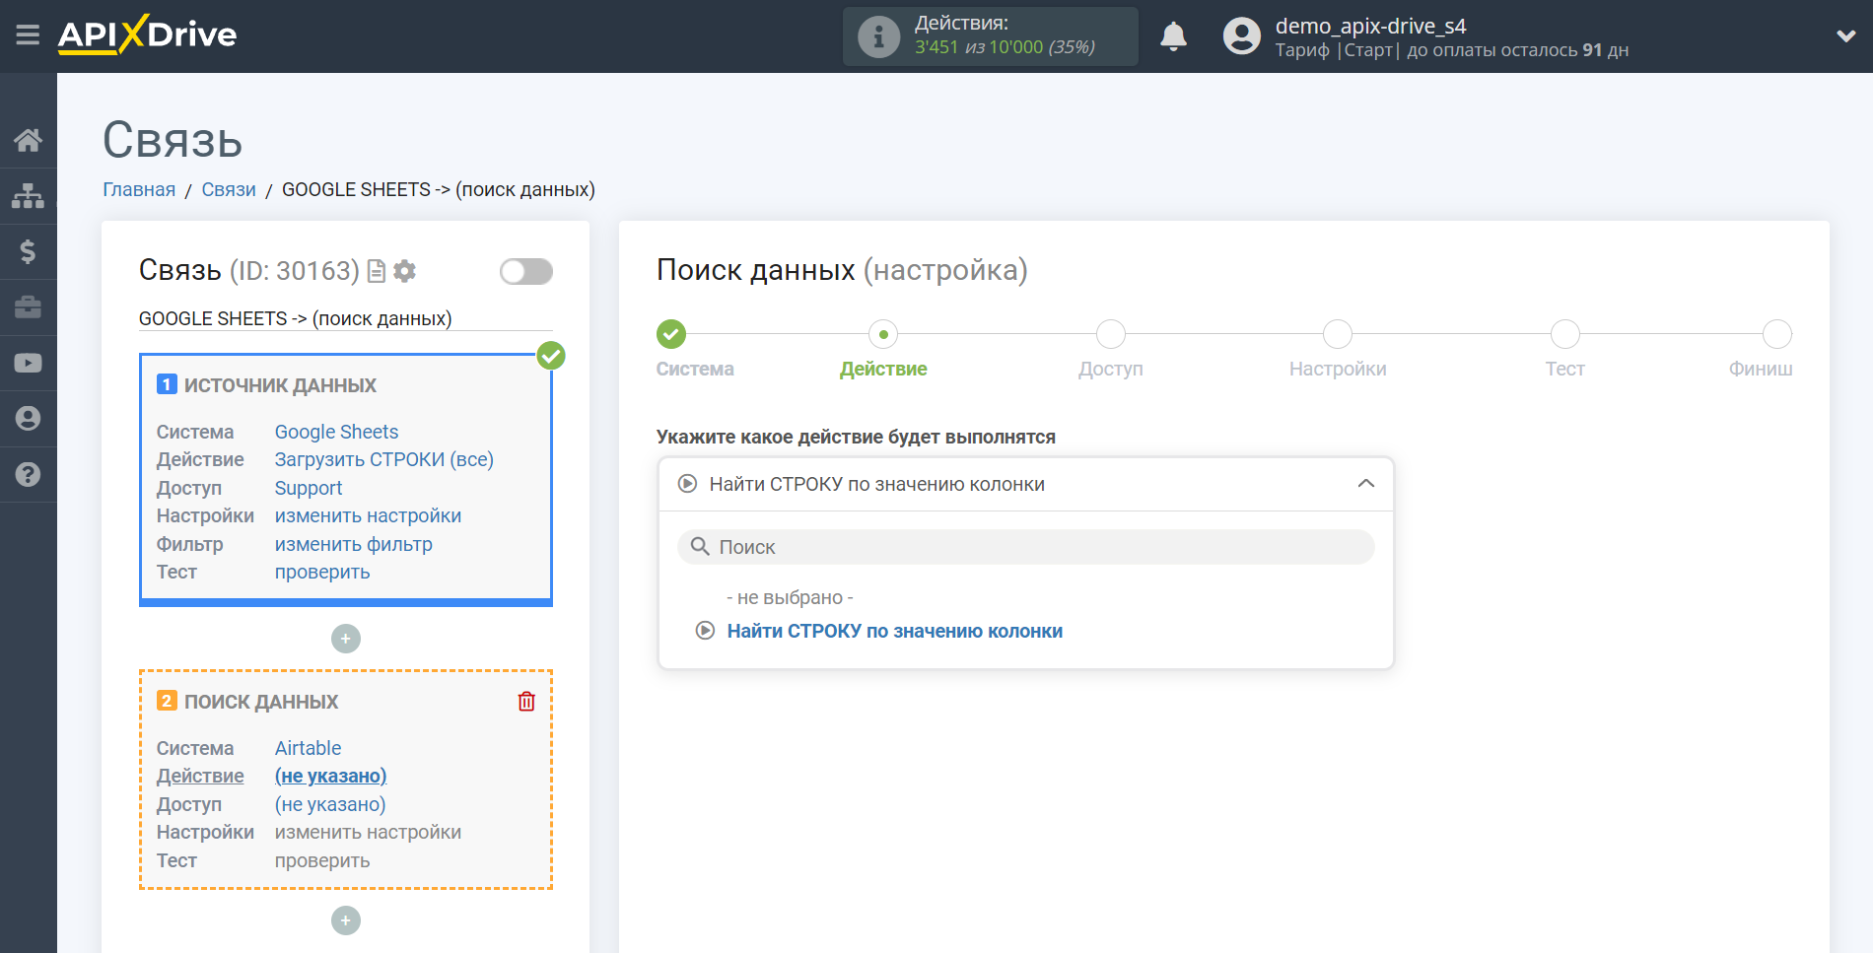The height and width of the screenshot is (953, 1873).
Task: Open Связи breadcrumb link
Action: tap(229, 189)
